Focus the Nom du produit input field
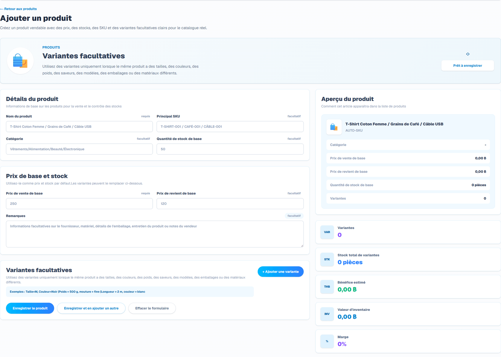This screenshot has width=501, height=357. pyautogui.click(x=79, y=126)
